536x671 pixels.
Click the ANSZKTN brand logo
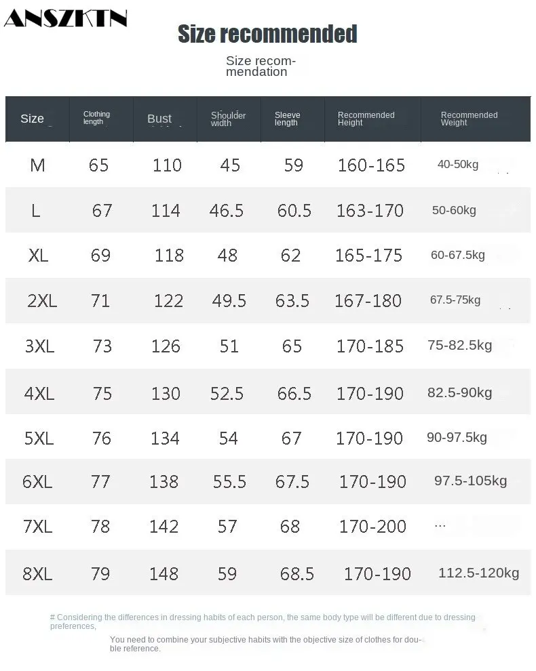tap(66, 18)
